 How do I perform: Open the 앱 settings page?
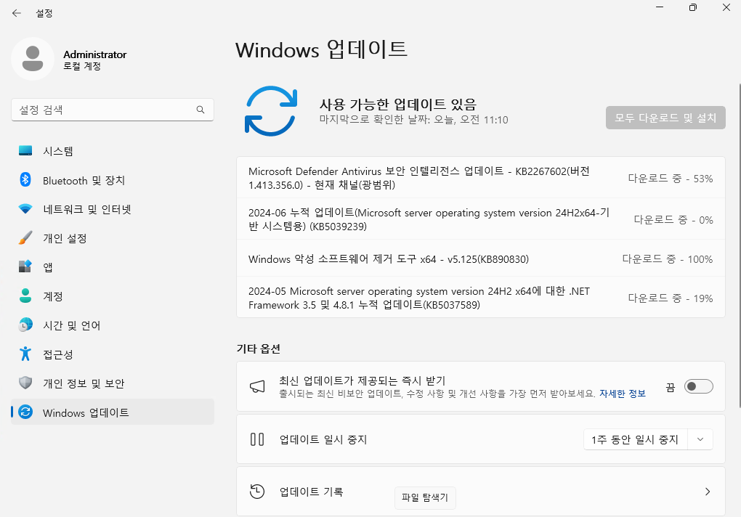click(x=113, y=266)
